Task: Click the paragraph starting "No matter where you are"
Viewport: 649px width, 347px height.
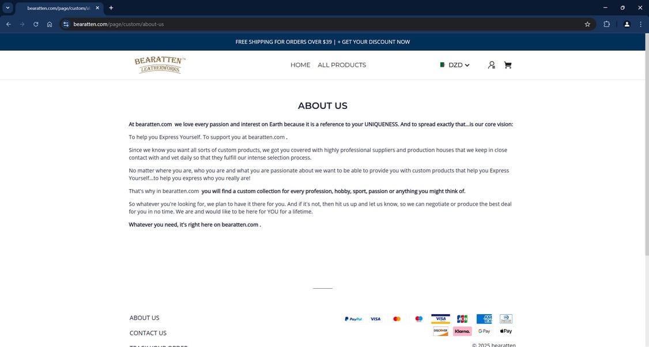Action: pyautogui.click(x=319, y=174)
